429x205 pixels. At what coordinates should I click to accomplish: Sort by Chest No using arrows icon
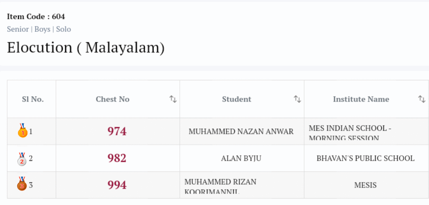[173, 99]
